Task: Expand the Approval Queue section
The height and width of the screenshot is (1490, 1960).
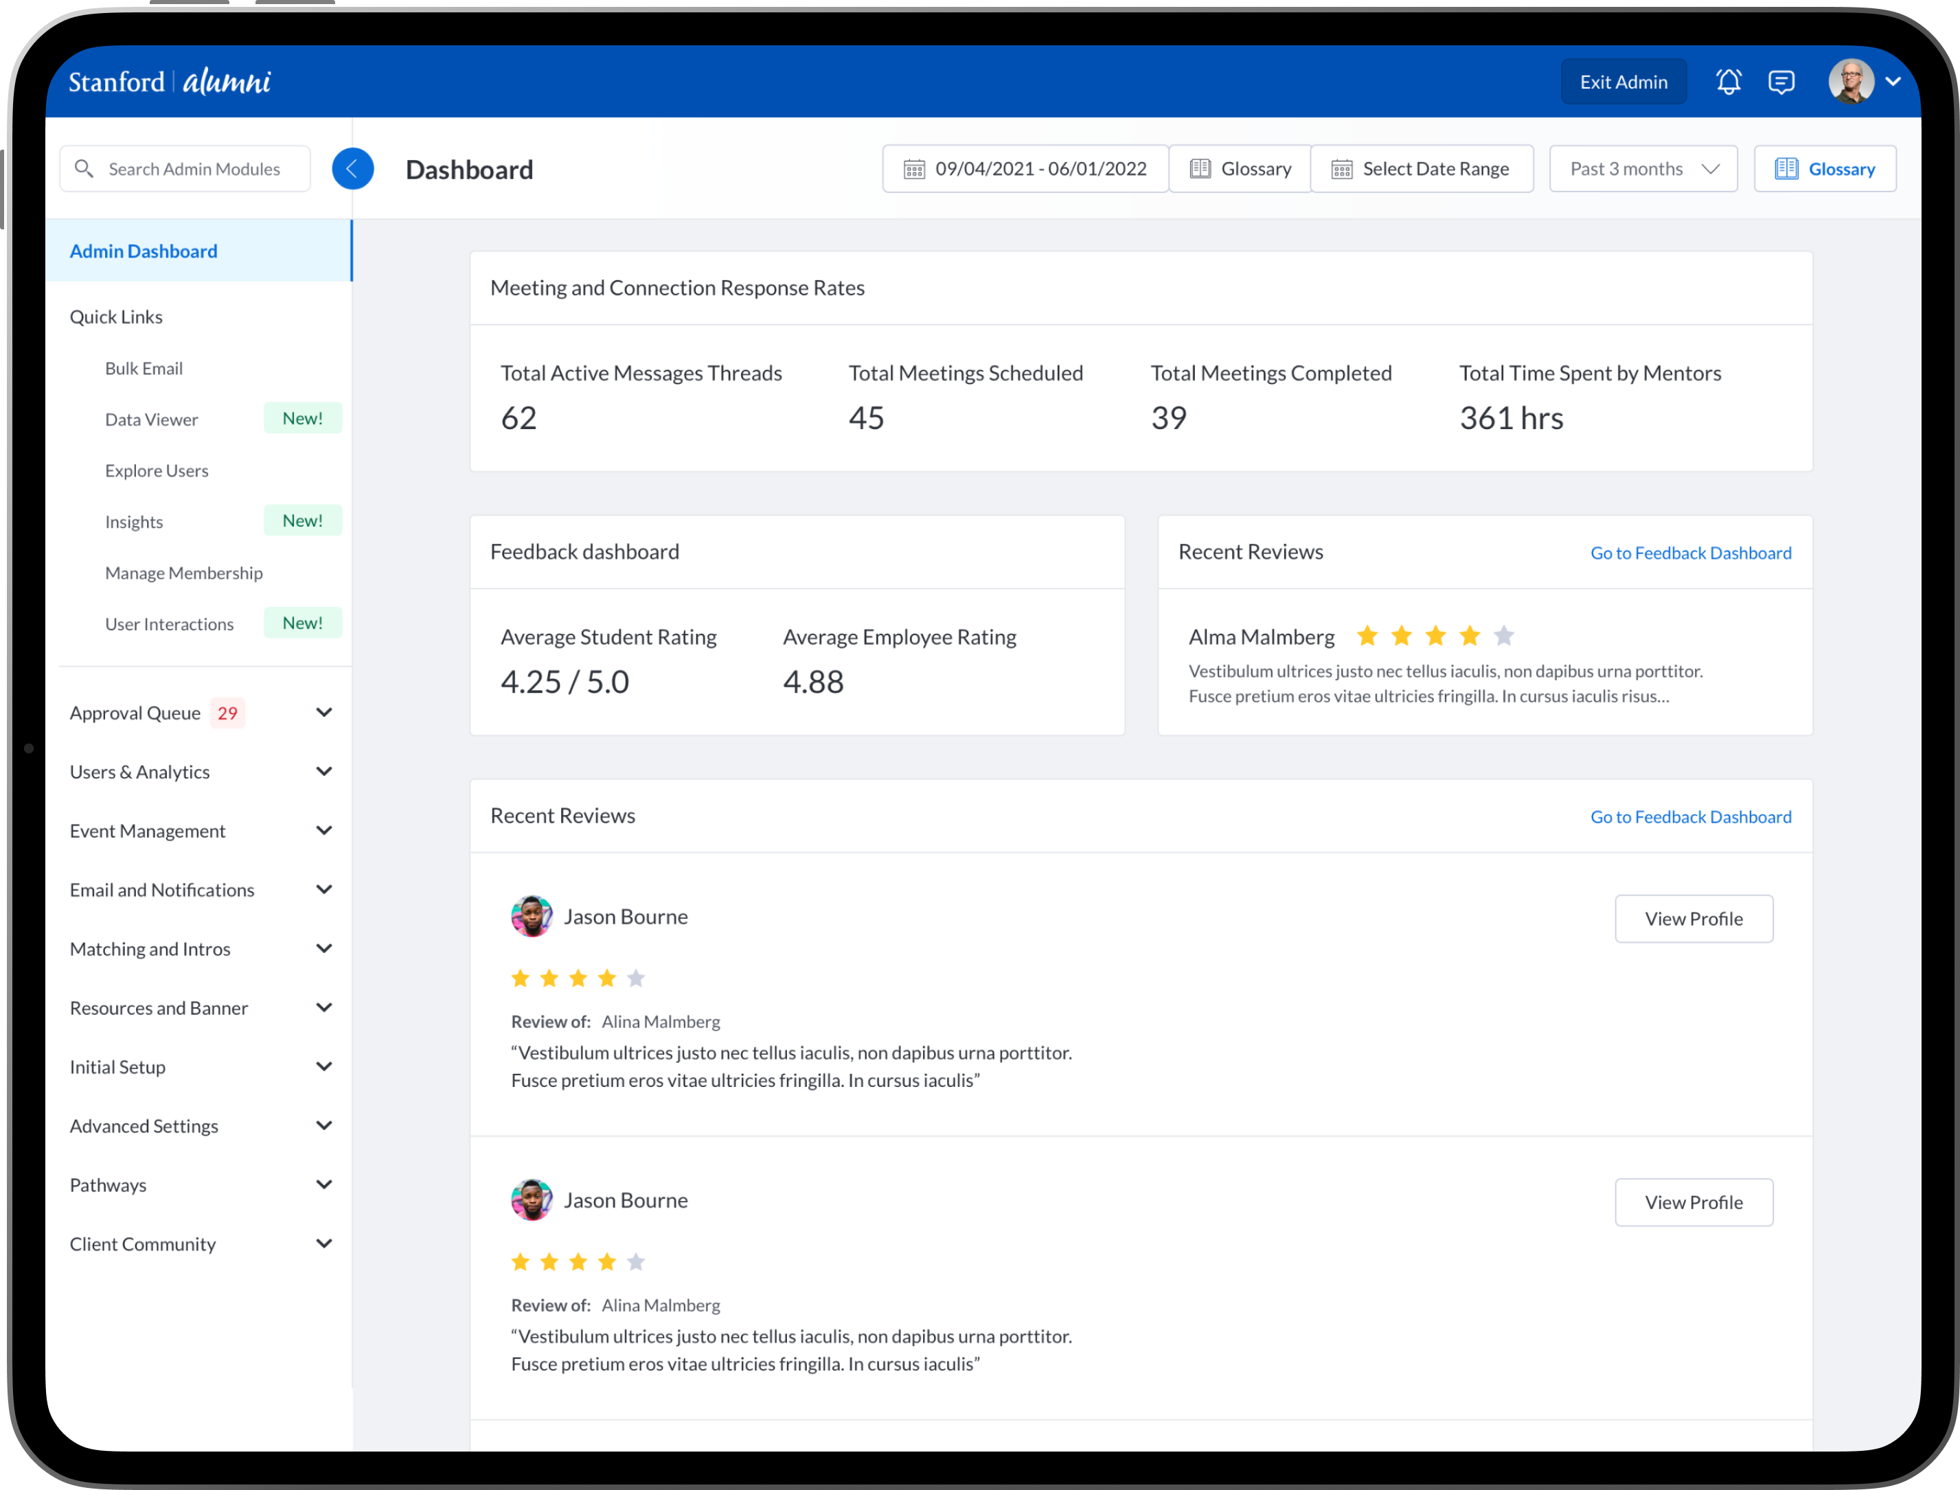Action: pyautogui.click(x=323, y=712)
